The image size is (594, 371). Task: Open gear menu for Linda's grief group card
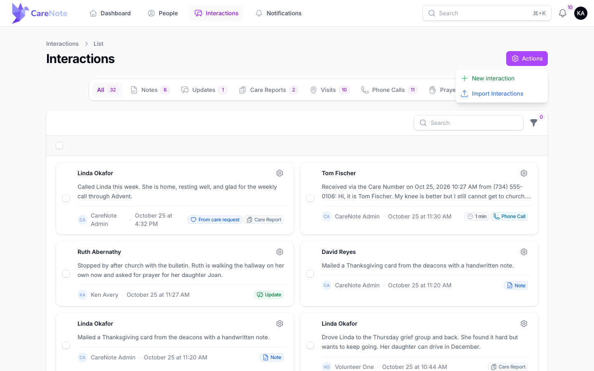click(x=524, y=324)
